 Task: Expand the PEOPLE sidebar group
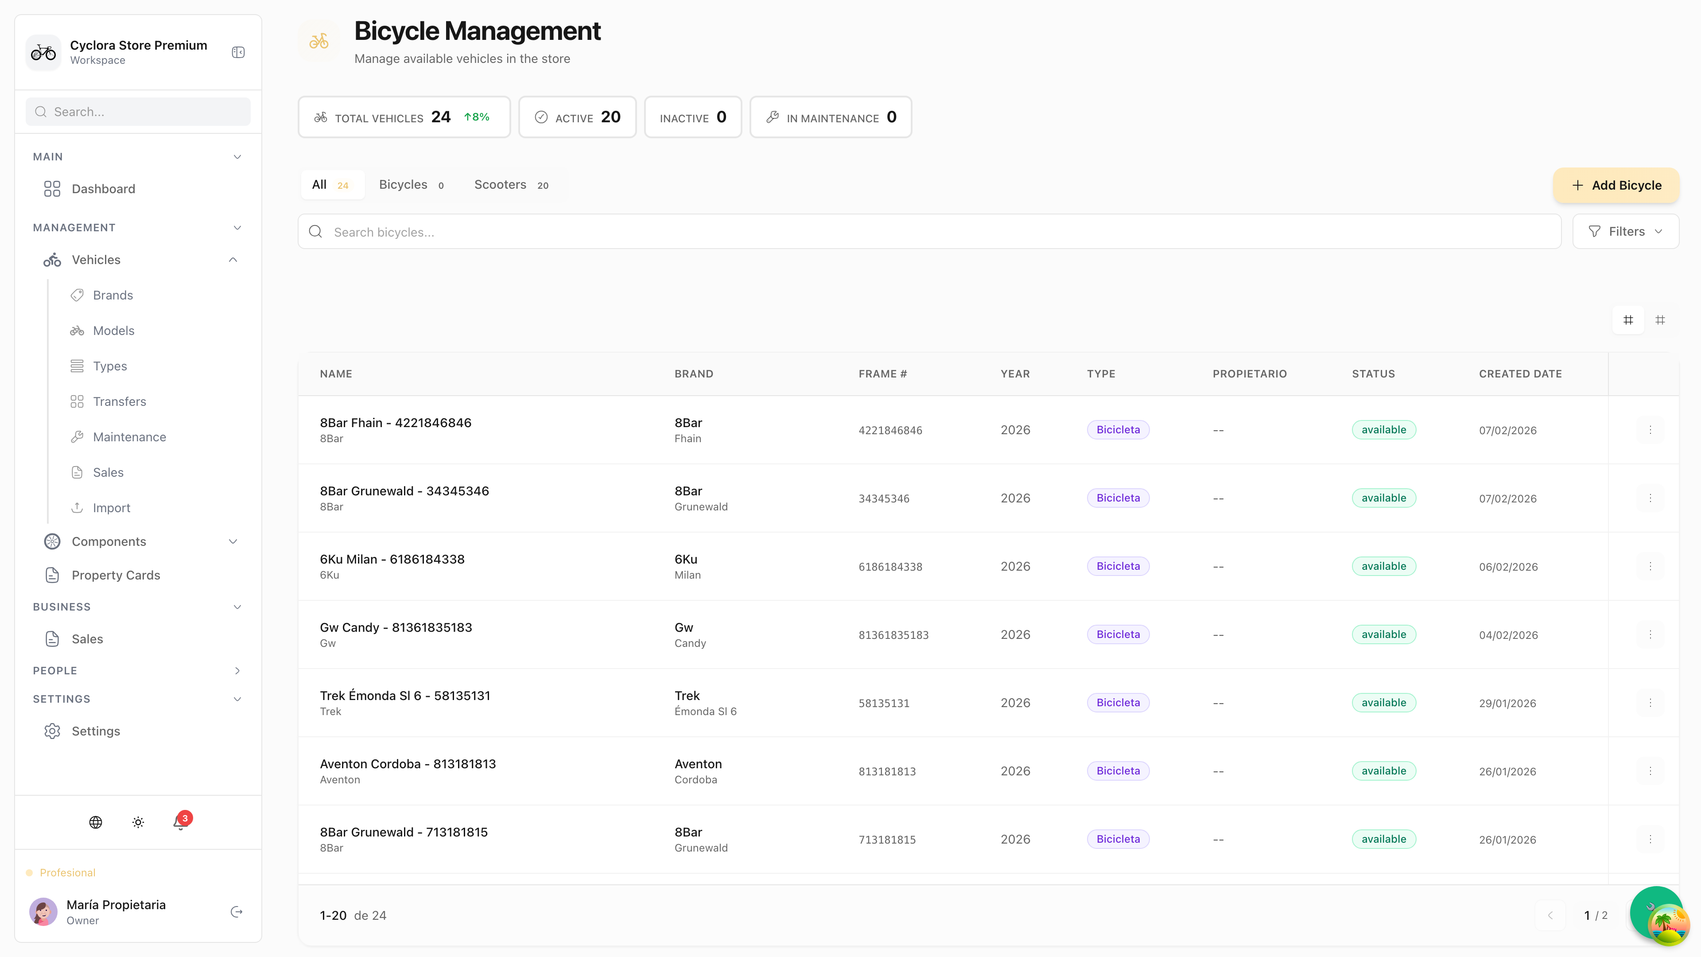(237, 670)
